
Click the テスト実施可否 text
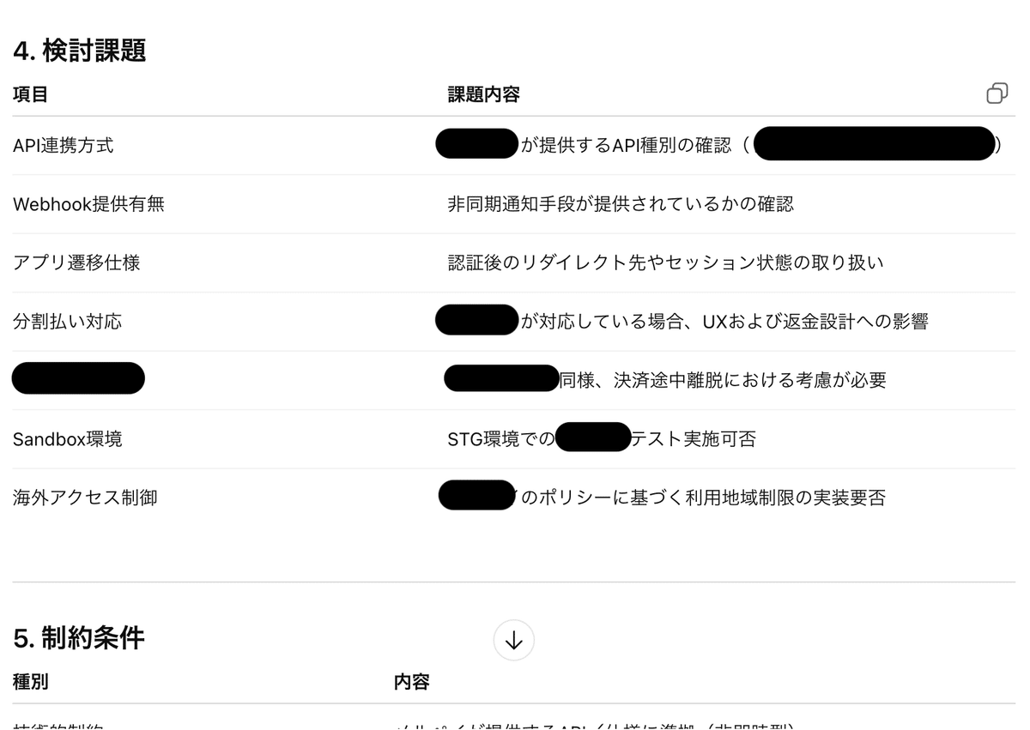pos(694,439)
